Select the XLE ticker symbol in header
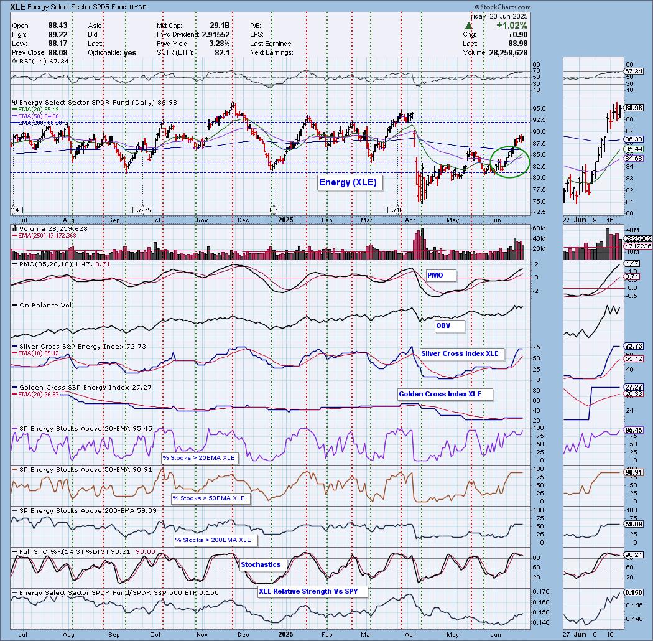The image size is (653, 641). point(19,7)
